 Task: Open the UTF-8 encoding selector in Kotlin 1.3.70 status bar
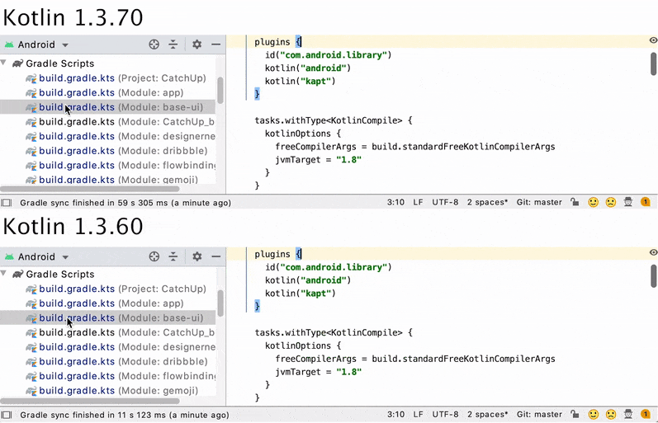tap(445, 203)
